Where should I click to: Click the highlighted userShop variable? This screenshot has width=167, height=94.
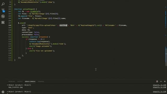(x=63, y=25)
